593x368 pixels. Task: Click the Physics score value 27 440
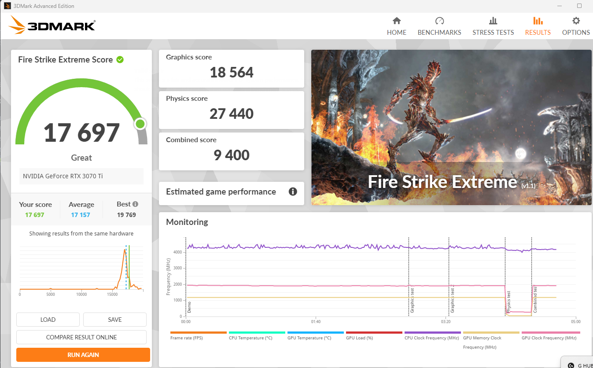[x=232, y=114]
